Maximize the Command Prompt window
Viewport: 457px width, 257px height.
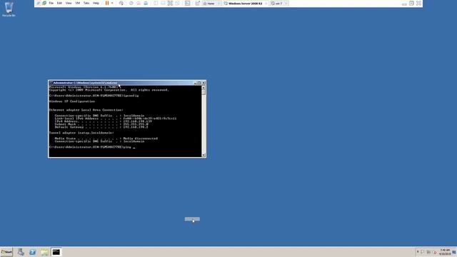coord(199,83)
